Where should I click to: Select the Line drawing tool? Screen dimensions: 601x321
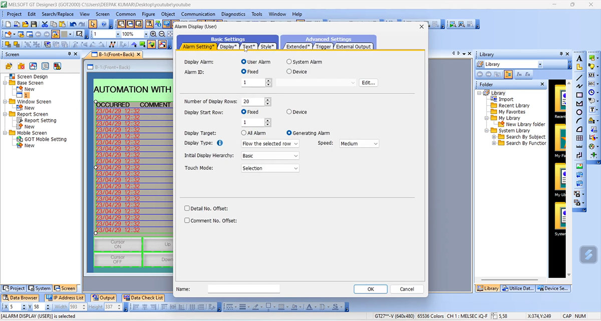click(x=579, y=77)
